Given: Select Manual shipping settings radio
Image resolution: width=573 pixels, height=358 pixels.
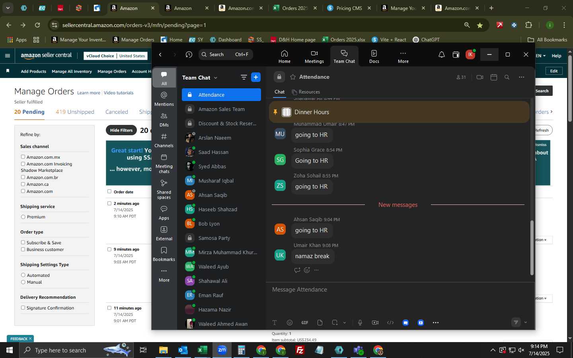Looking at the screenshot, I should [x=23, y=282].
